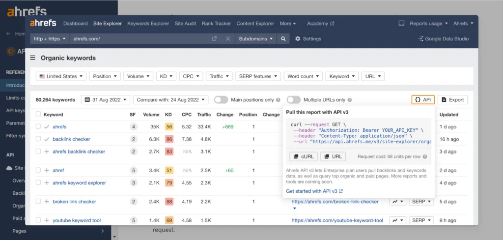Open the United States country dropdown

(x=61, y=76)
